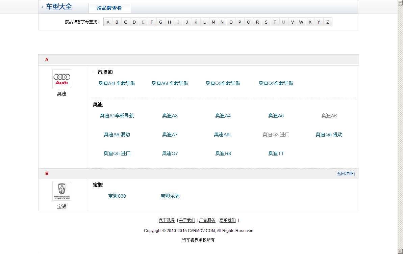403x254 pixels.
Task: Select the 奥迪Q5-混动 link
Action: 329,135
